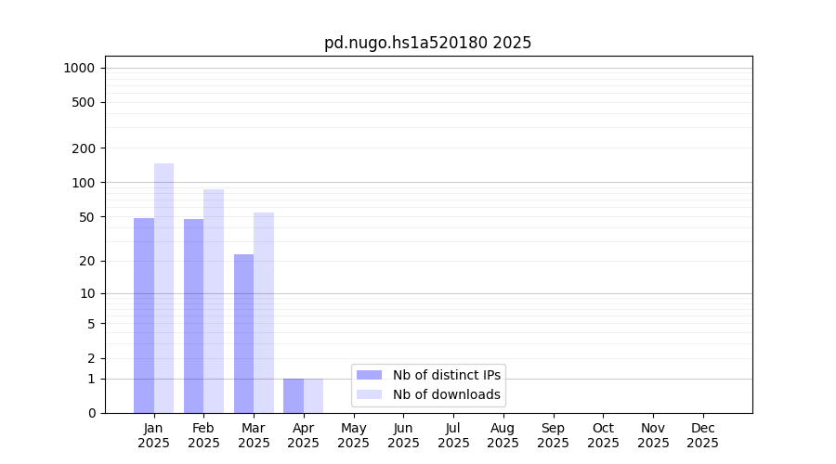Screen dimensions: 836x464
Task: Click the 200 y-axis tick label
Action: coord(84,148)
